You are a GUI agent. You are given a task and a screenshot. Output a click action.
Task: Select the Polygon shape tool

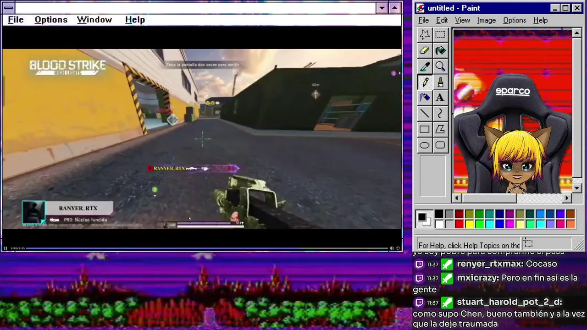point(440,129)
